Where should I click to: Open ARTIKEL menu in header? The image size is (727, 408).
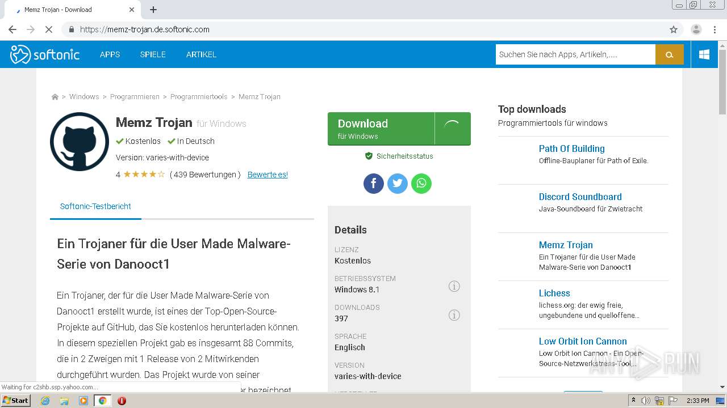[x=201, y=54]
